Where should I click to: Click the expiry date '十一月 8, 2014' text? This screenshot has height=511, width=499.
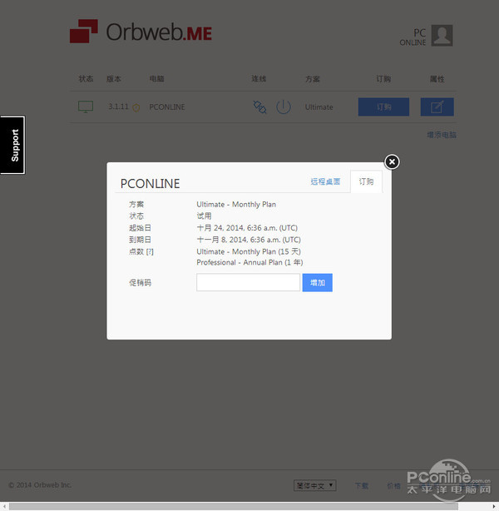coord(249,240)
